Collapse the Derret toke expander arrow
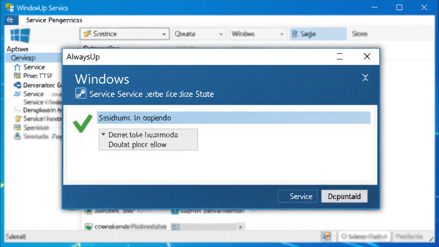439x247 pixels. (103, 134)
